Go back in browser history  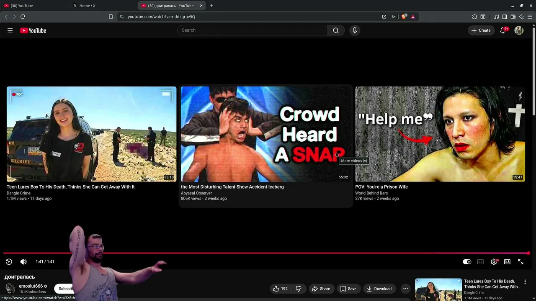[x=6, y=17]
